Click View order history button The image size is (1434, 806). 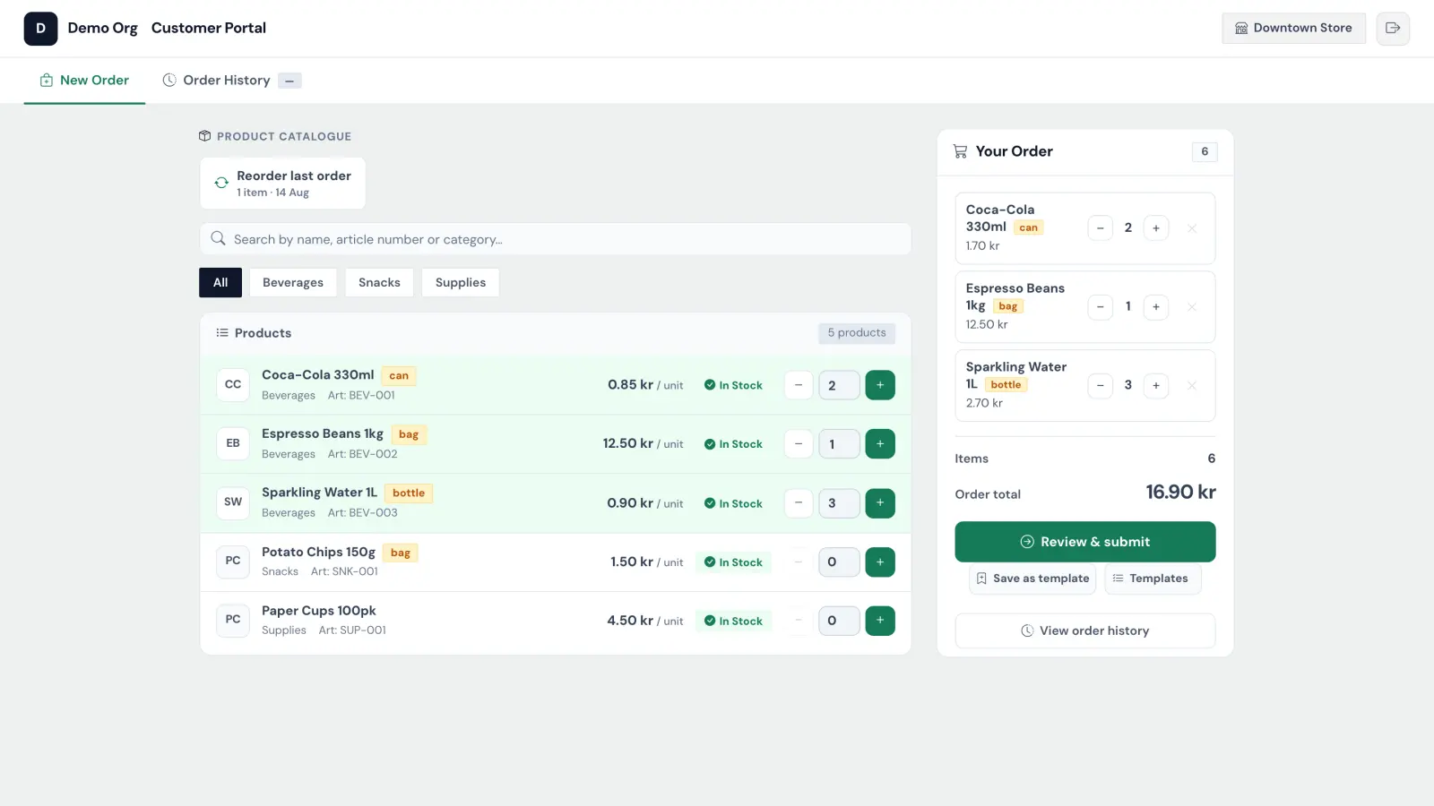(x=1085, y=630)
